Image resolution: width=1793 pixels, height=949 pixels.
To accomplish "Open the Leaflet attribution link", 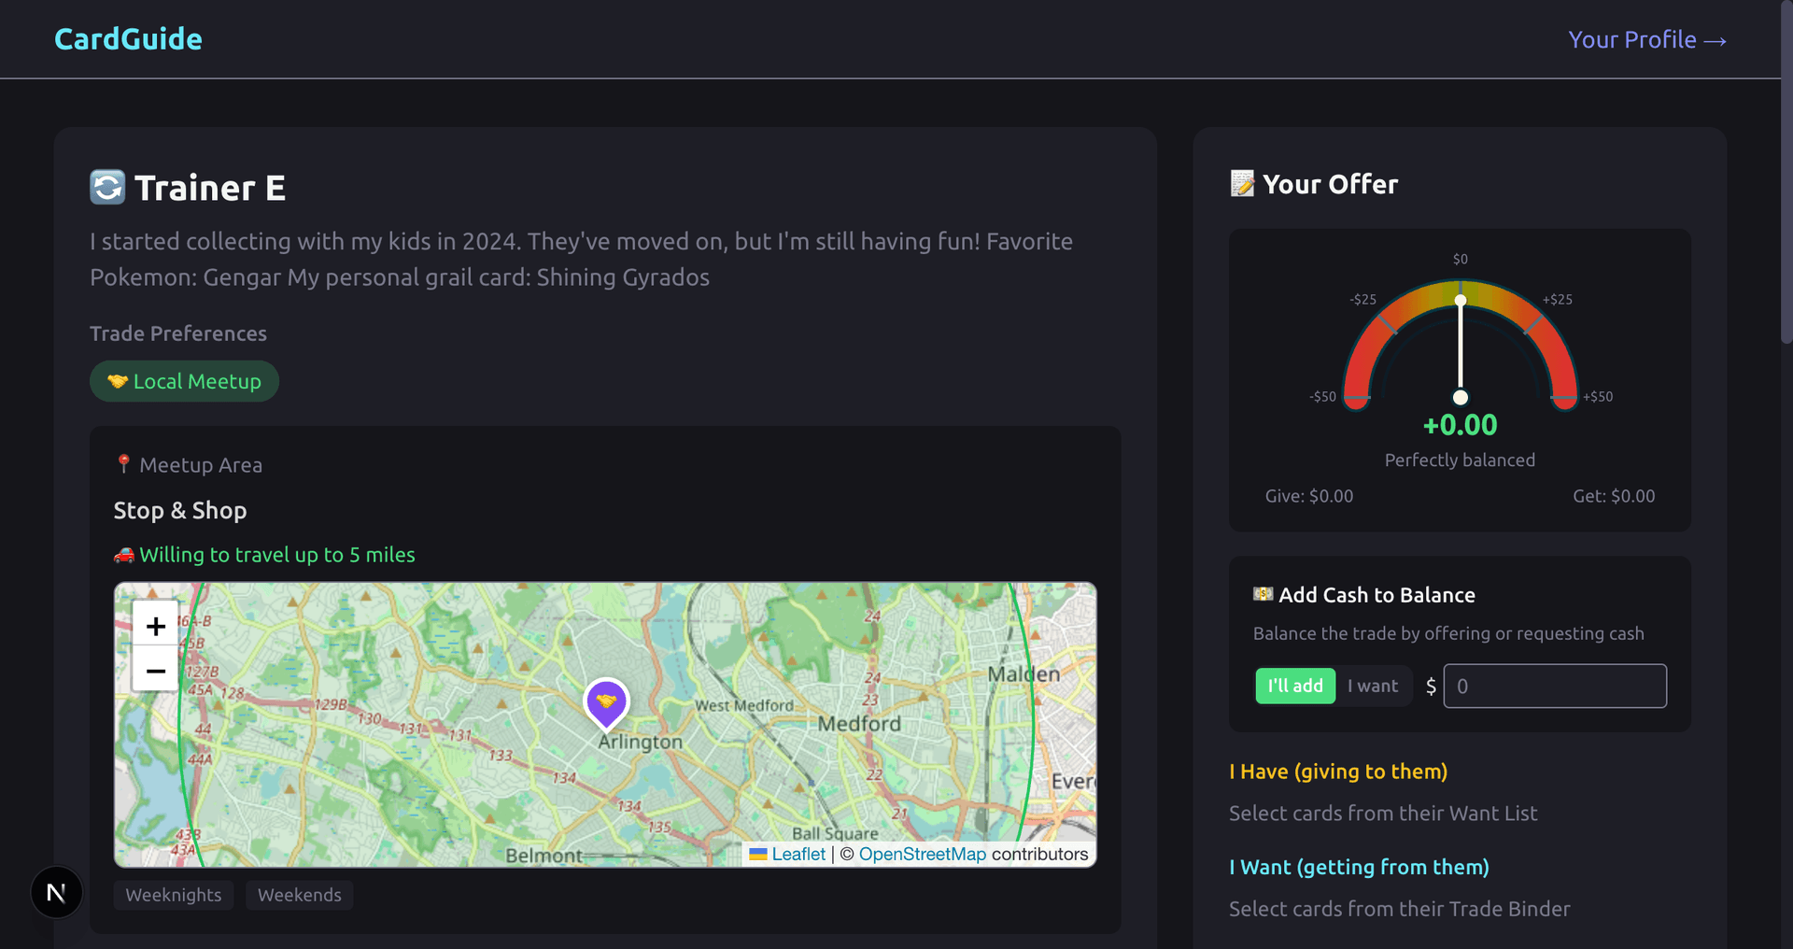I will [798, 854].
